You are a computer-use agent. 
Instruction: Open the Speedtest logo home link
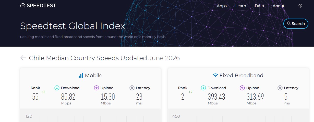[x=39, y=5]
